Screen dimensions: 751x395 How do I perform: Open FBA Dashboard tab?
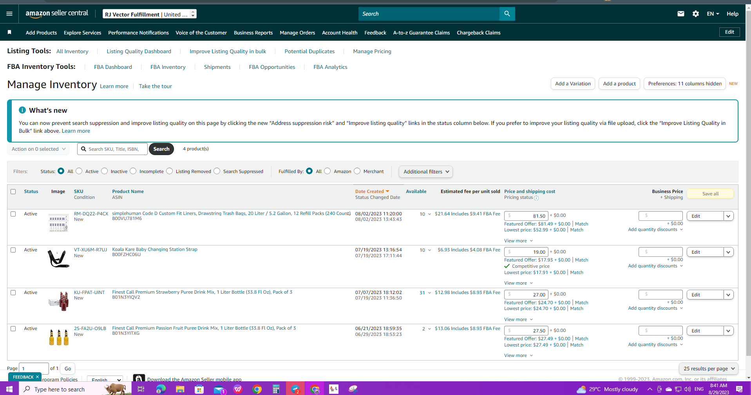(113, 67)
